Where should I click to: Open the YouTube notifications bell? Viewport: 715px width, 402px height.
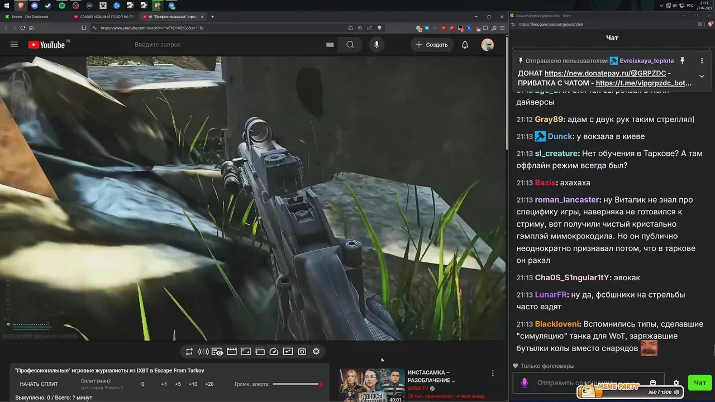[x=465, y=45]
